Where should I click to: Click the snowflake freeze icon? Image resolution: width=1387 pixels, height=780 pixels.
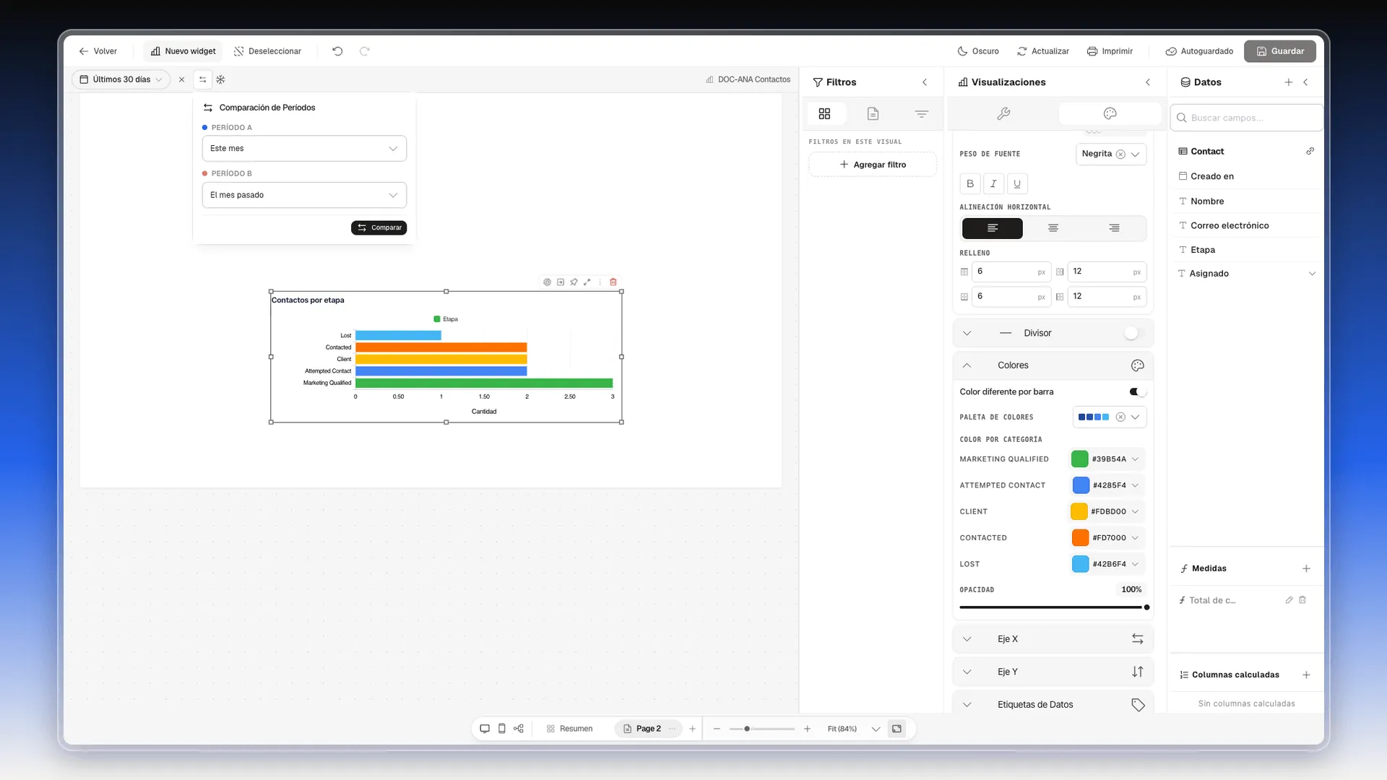pos(221,79)
